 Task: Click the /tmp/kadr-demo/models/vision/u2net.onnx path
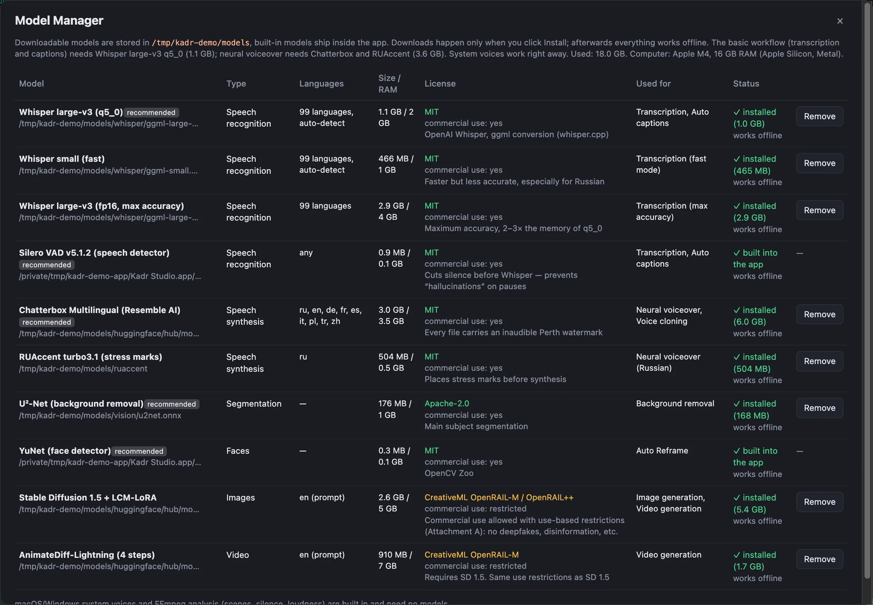(x=100, y=416)
